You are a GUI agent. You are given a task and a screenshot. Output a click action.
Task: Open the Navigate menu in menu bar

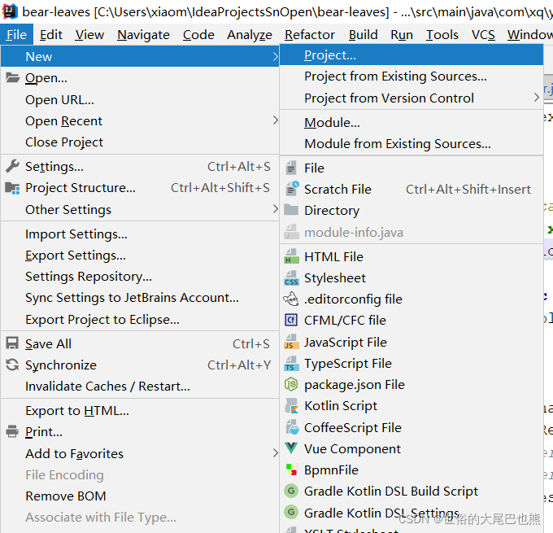click(143, 35)
